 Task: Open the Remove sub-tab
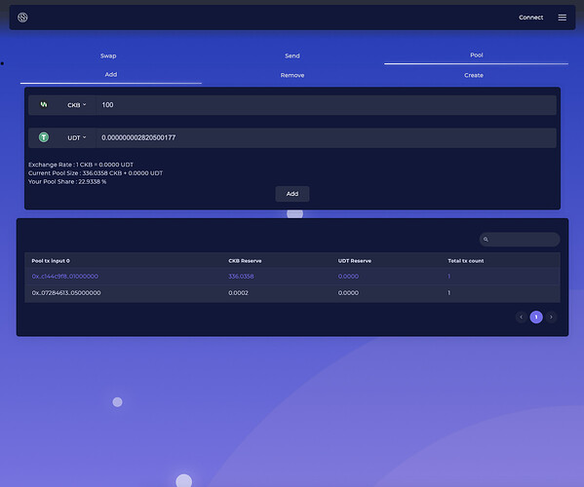292,75
